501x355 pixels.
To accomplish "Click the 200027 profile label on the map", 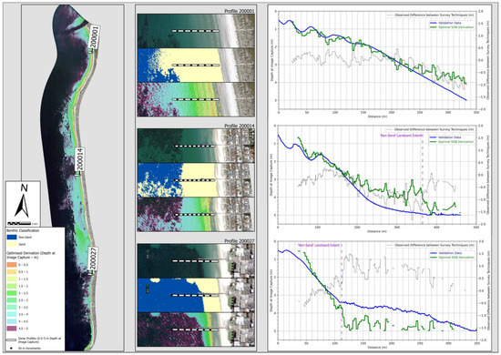I will pos(93,259).
